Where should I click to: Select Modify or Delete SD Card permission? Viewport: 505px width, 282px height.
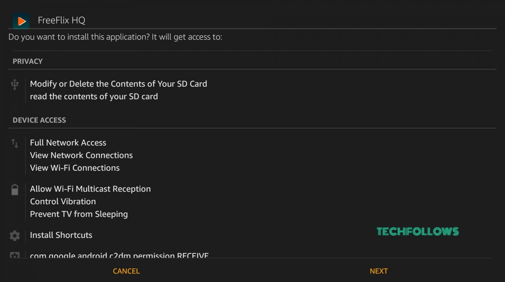click(118, 84)
